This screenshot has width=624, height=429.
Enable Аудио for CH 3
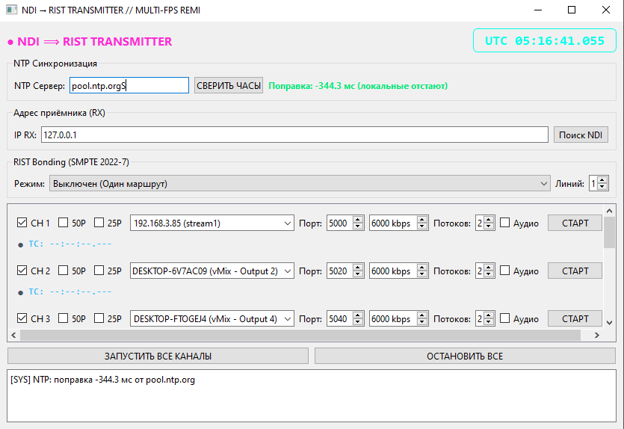coord(504,318)
